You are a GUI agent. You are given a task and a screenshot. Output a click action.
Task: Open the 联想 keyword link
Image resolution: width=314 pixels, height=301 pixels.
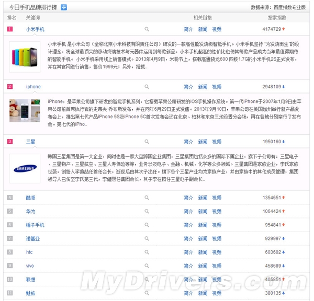click(30, 280)
